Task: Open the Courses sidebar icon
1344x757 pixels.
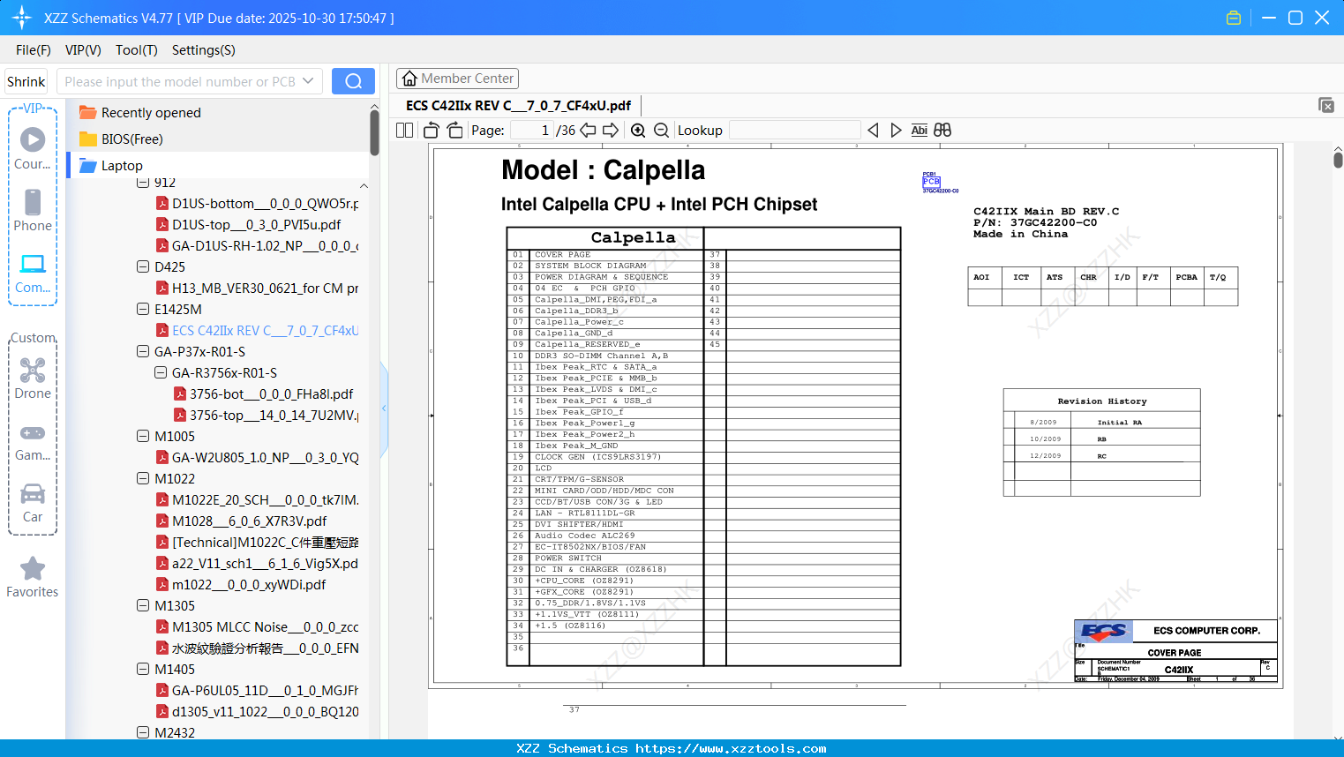Action: click(x=33, y=148)
